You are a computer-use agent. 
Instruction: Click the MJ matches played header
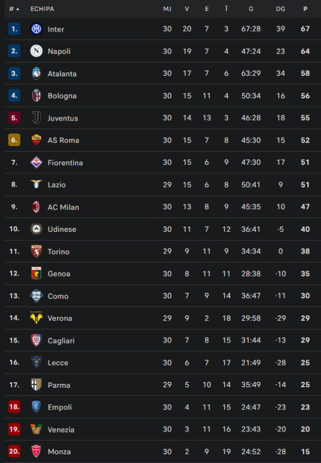pyautogui.click(x=167, y=9)
